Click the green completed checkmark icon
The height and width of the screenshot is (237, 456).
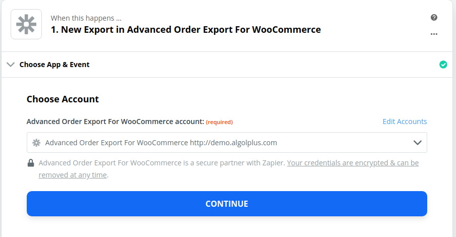(x=443, y=65)
